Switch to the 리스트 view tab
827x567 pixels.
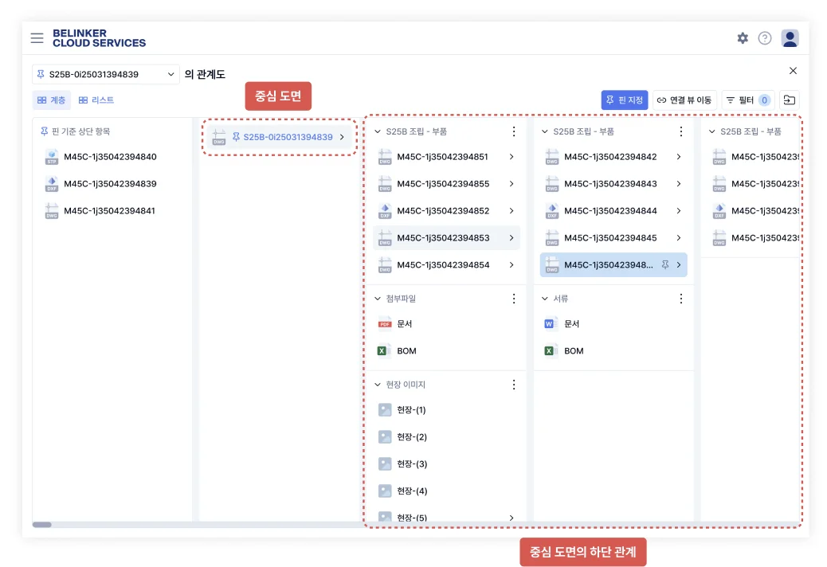point(96,100)
